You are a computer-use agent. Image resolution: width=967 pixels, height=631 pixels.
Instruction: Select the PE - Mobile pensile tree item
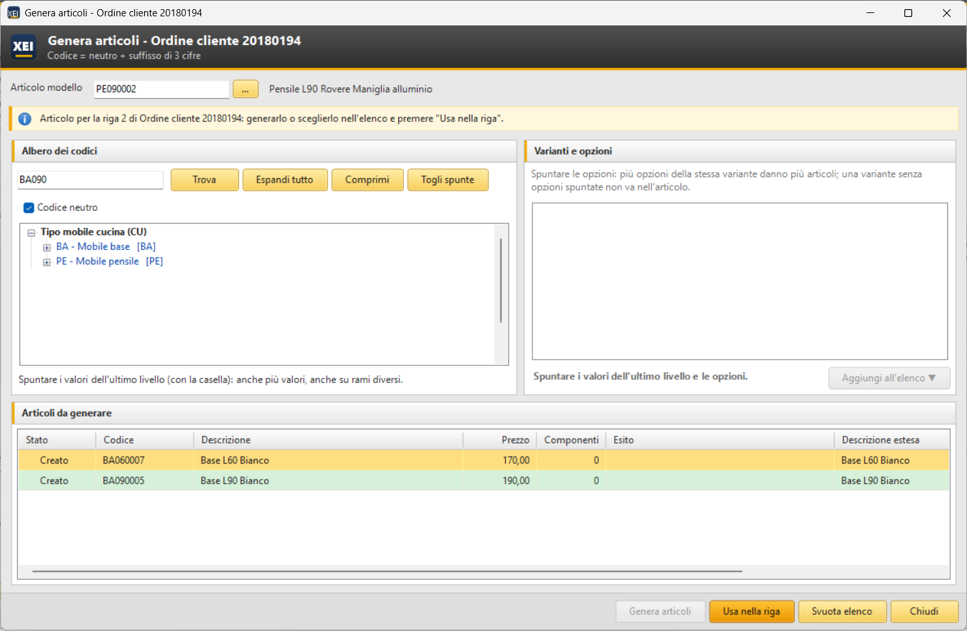[x=110, y=262]
